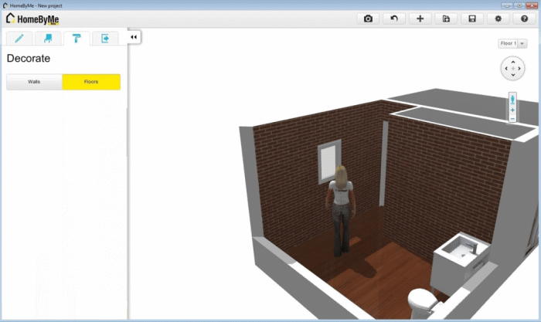Open settings with the gear icon

pyautogui.click(x=498, y=19)
